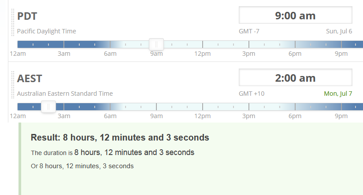Select 3pm on the PDT timeline
This screenshot has height=195, width=363.
(249, 44)
